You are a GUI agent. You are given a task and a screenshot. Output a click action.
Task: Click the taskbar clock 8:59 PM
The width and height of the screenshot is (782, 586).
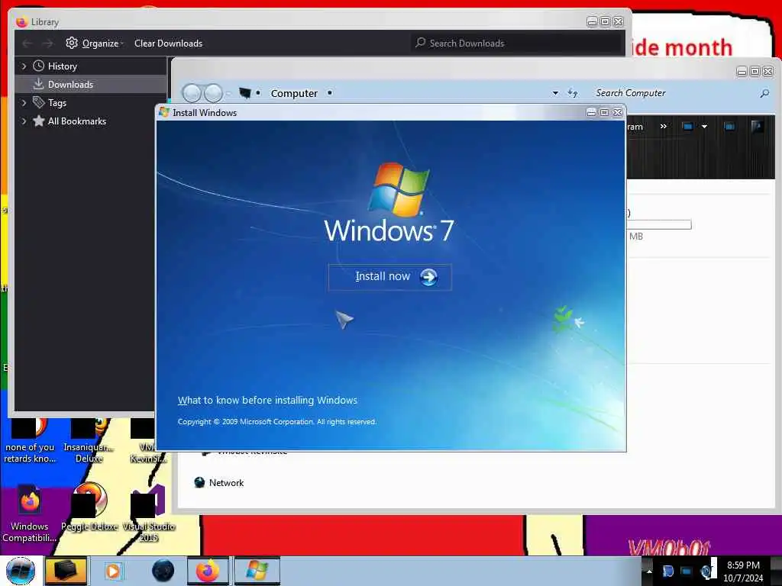743,565
